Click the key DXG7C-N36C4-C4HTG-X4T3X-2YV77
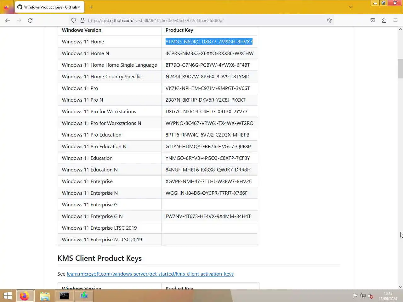The image size is (403, 302). (207, 111)
